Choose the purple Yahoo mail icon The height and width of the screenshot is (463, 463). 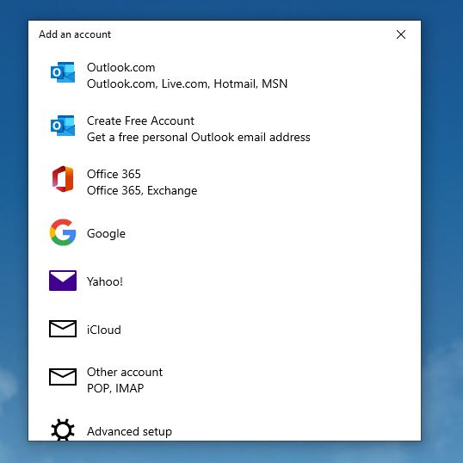[63, 281]
